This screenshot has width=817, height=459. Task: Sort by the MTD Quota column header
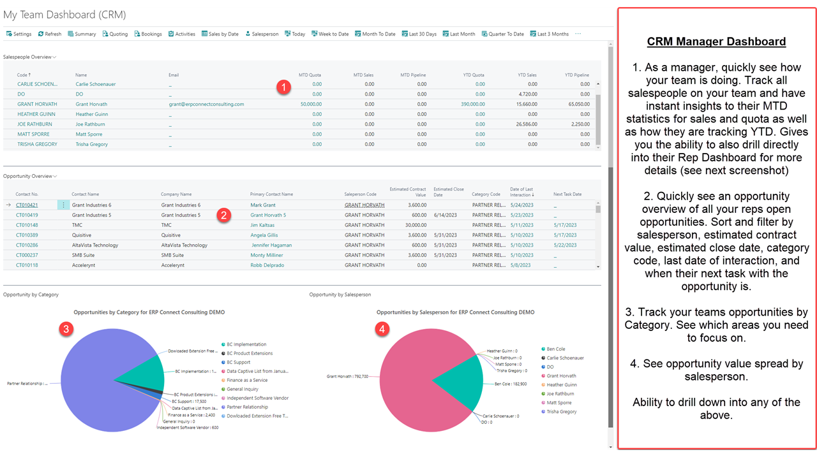310,75
